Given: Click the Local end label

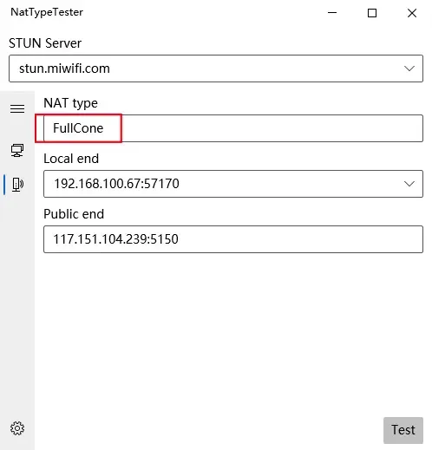Looking at the screenshot, I should point(71,159).
